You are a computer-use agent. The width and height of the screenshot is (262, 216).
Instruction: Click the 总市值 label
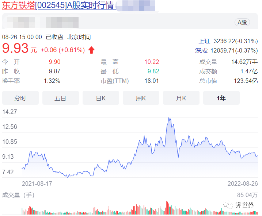coord(208,81)
